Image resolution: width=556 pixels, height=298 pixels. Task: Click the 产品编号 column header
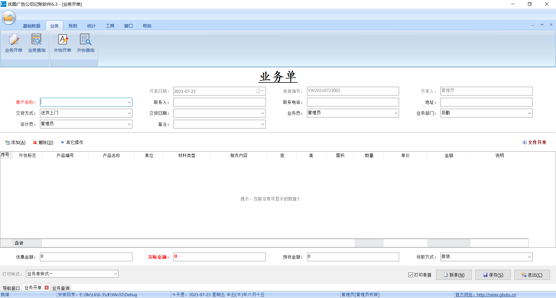(65, 155)
